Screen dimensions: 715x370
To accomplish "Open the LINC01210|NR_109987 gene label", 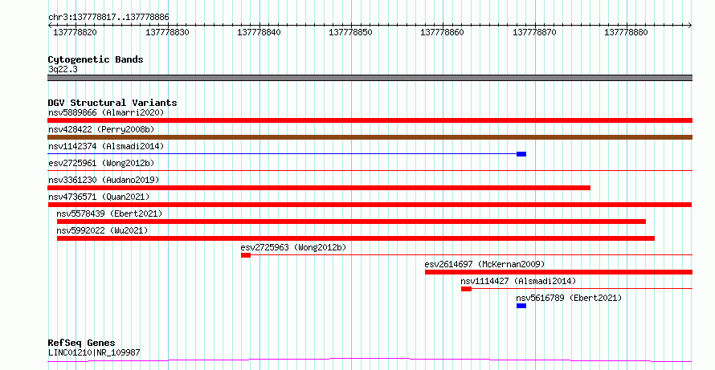I will click(94, 352).
